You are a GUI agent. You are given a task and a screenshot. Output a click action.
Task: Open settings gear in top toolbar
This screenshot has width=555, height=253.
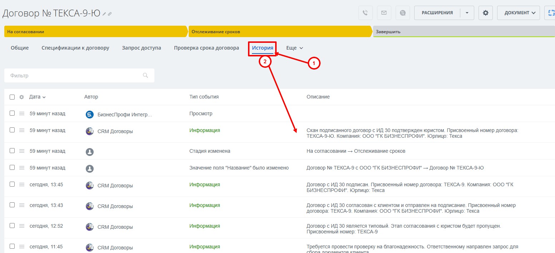tap(485, 13)
